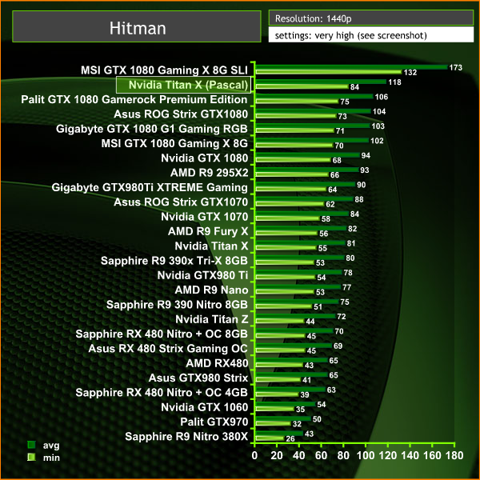
Task: Click the 180 axis tick label
Action: 454,455
